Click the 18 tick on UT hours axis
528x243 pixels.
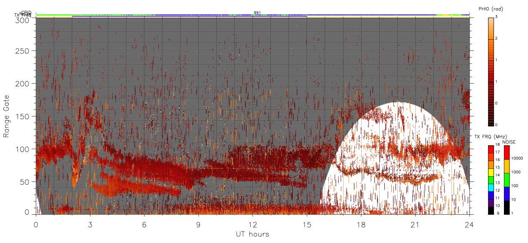pyautogui.click(x=361, y=224)
